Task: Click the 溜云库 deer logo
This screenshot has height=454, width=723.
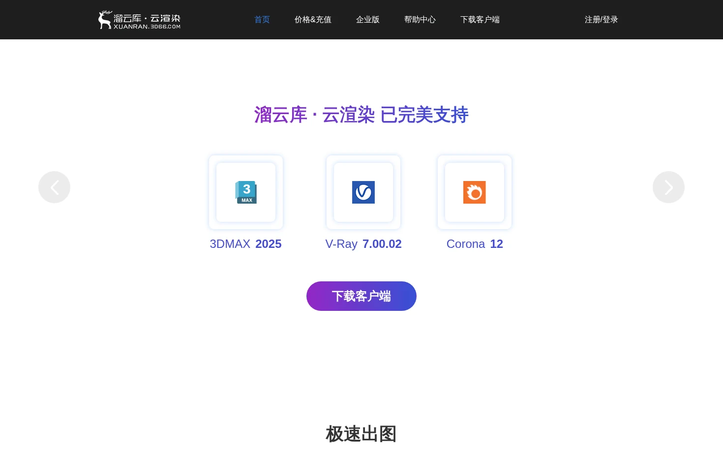Action: tap(139, 20)
